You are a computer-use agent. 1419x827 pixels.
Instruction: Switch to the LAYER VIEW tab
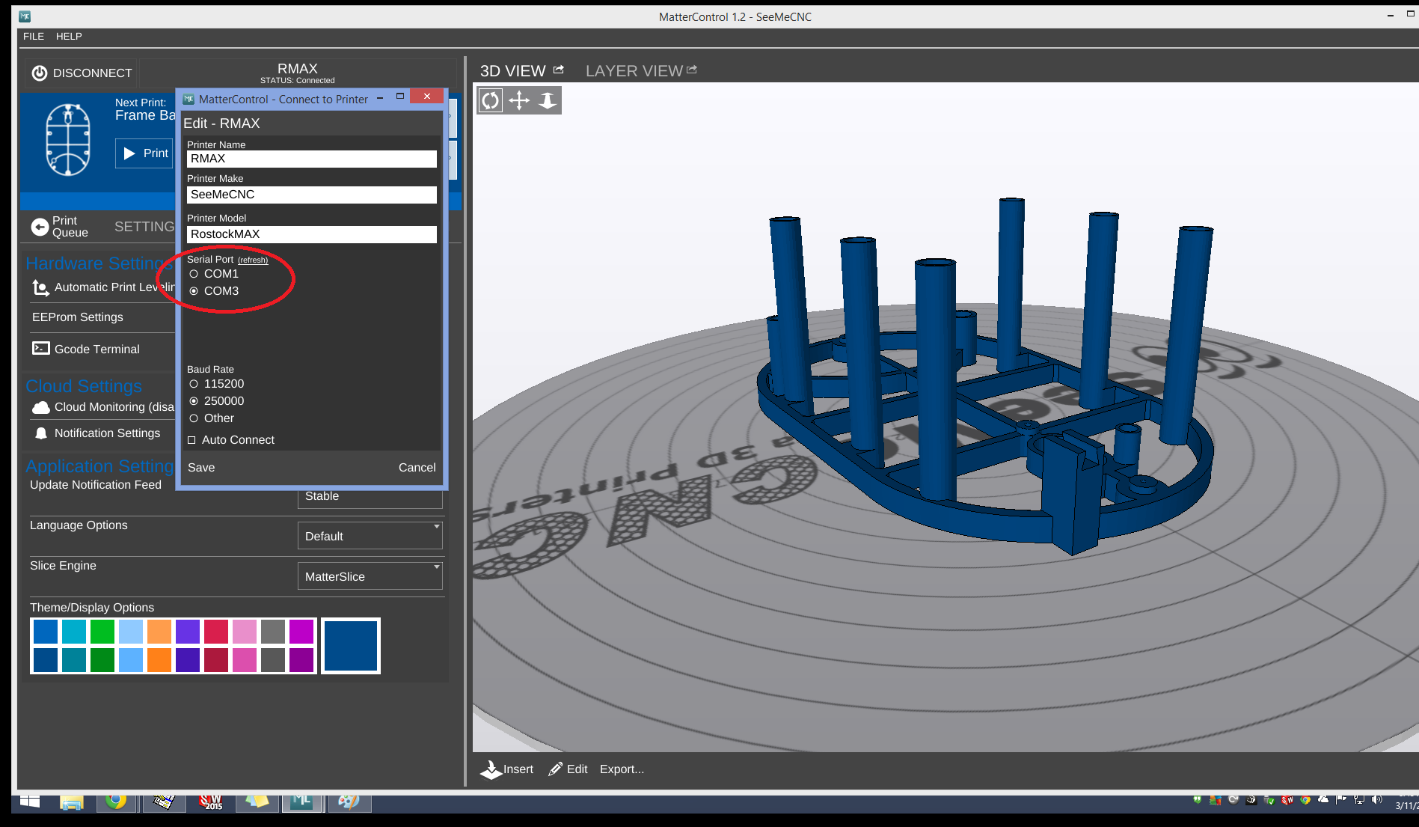pyautogui.click(x=634, y=70)
